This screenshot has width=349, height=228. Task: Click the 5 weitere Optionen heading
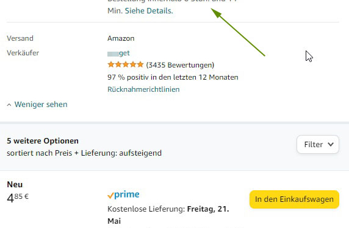point(43,141)
